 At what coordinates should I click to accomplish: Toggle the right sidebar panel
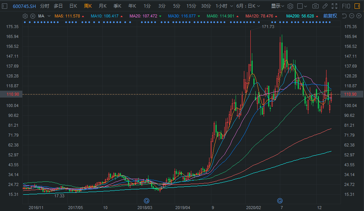357,6
